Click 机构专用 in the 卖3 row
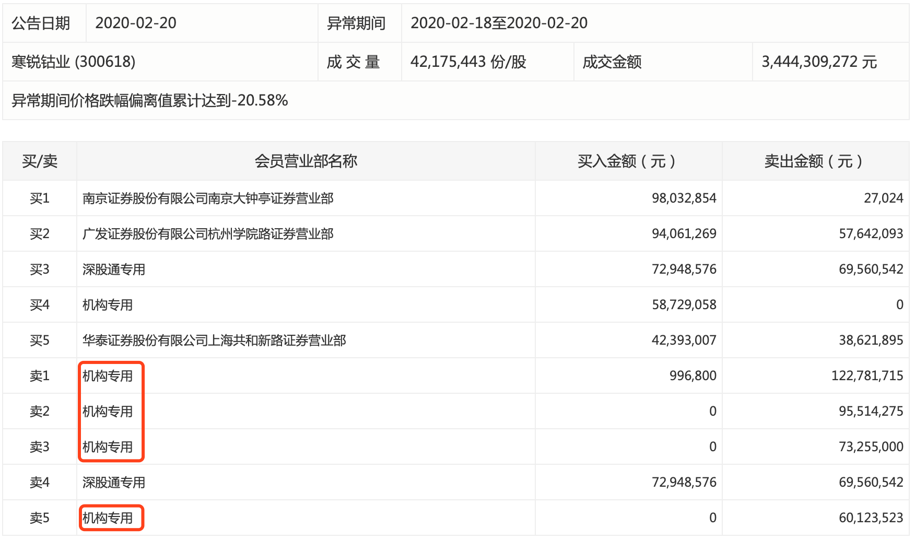The height and width of the screenshot is (540, 915). tap(108, 447)
